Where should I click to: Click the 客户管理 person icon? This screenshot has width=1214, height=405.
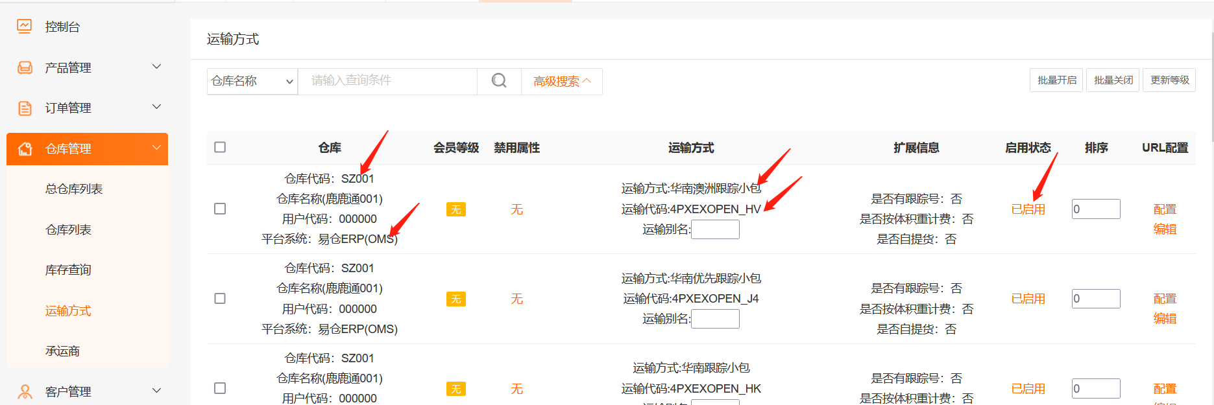click(x=25, y=391)
